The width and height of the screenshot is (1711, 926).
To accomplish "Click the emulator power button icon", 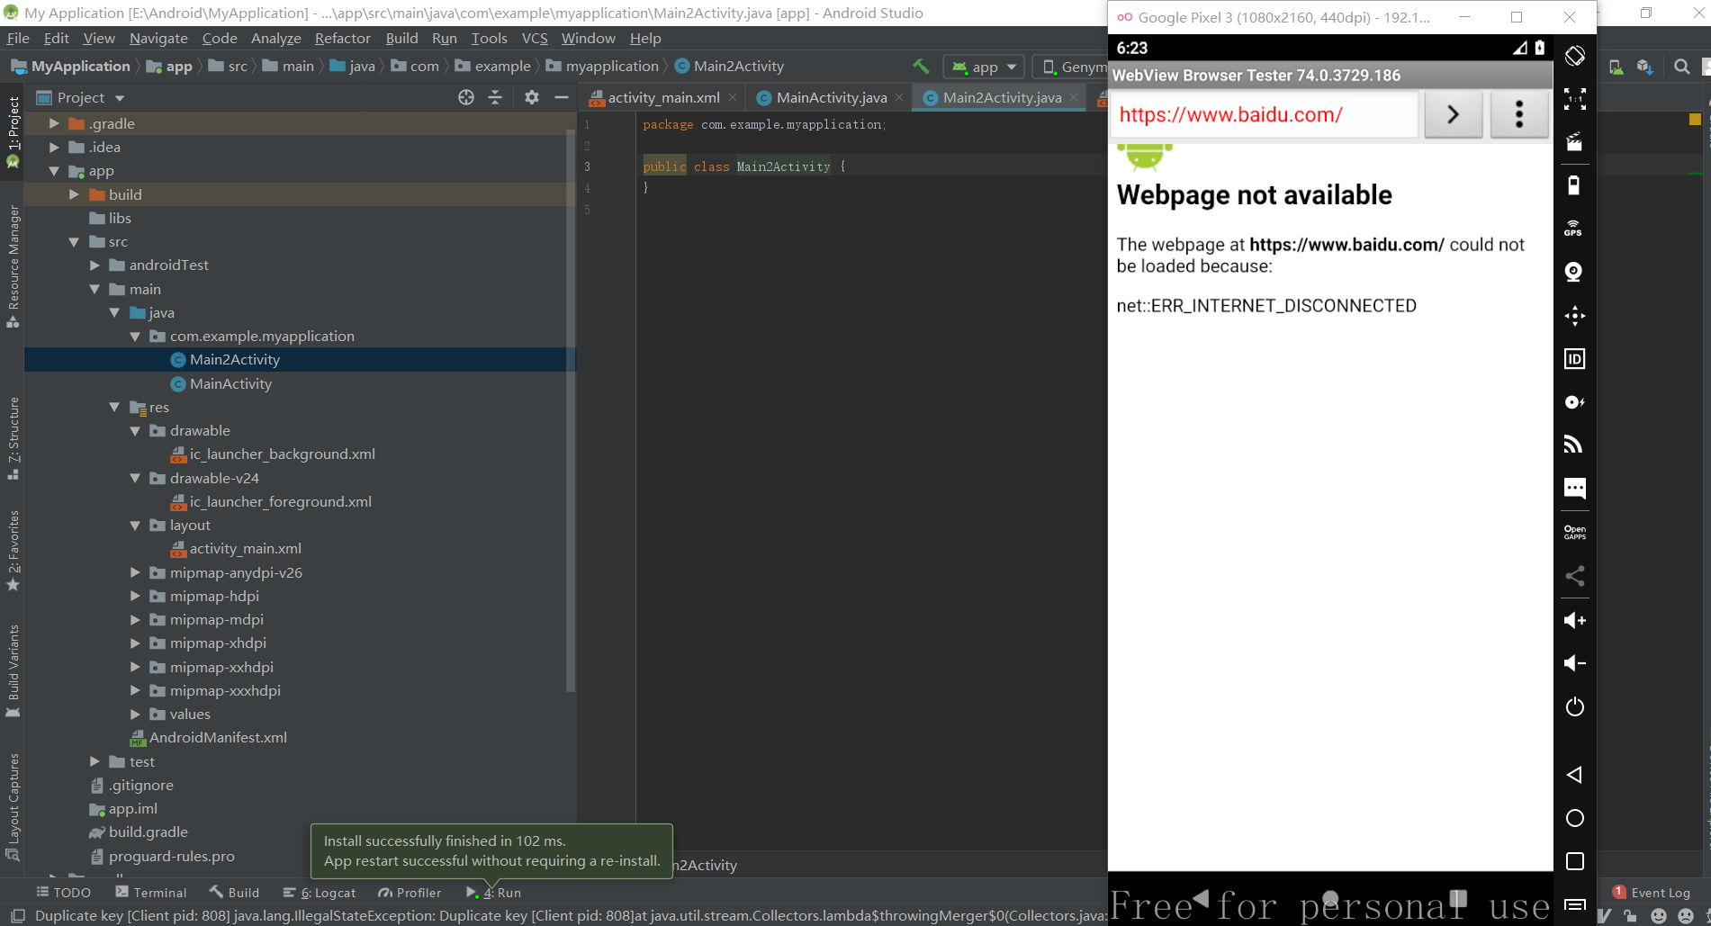I will point(1575,706).
